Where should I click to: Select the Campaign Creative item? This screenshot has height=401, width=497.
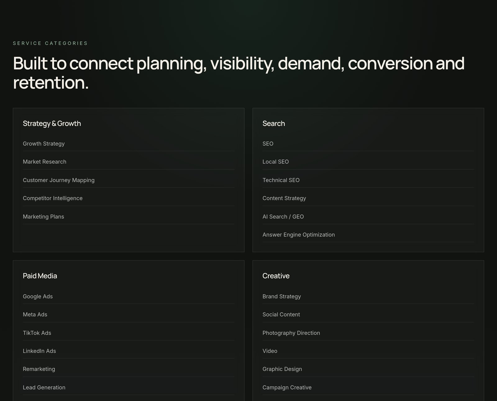click(368, 387)
